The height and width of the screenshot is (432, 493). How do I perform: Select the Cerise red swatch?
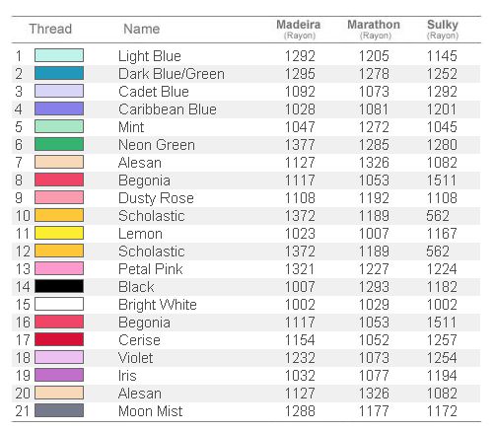(59, 339)
